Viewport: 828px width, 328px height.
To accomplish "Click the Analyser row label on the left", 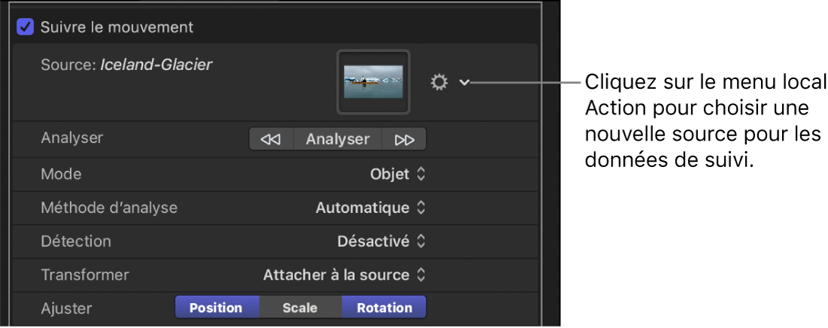I will pyautogui.click(x=71, y=138).
